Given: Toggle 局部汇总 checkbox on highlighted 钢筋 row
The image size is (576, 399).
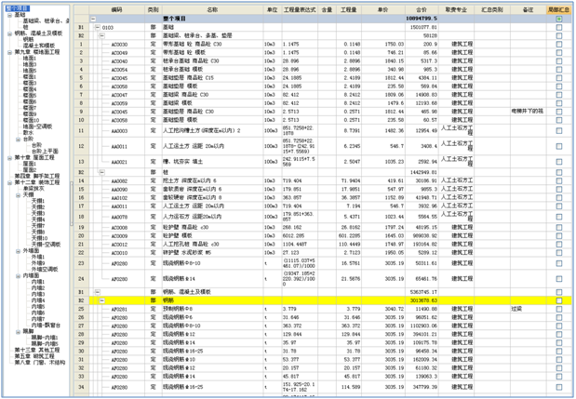Looking at the screenshot, I should click(558, 300).
